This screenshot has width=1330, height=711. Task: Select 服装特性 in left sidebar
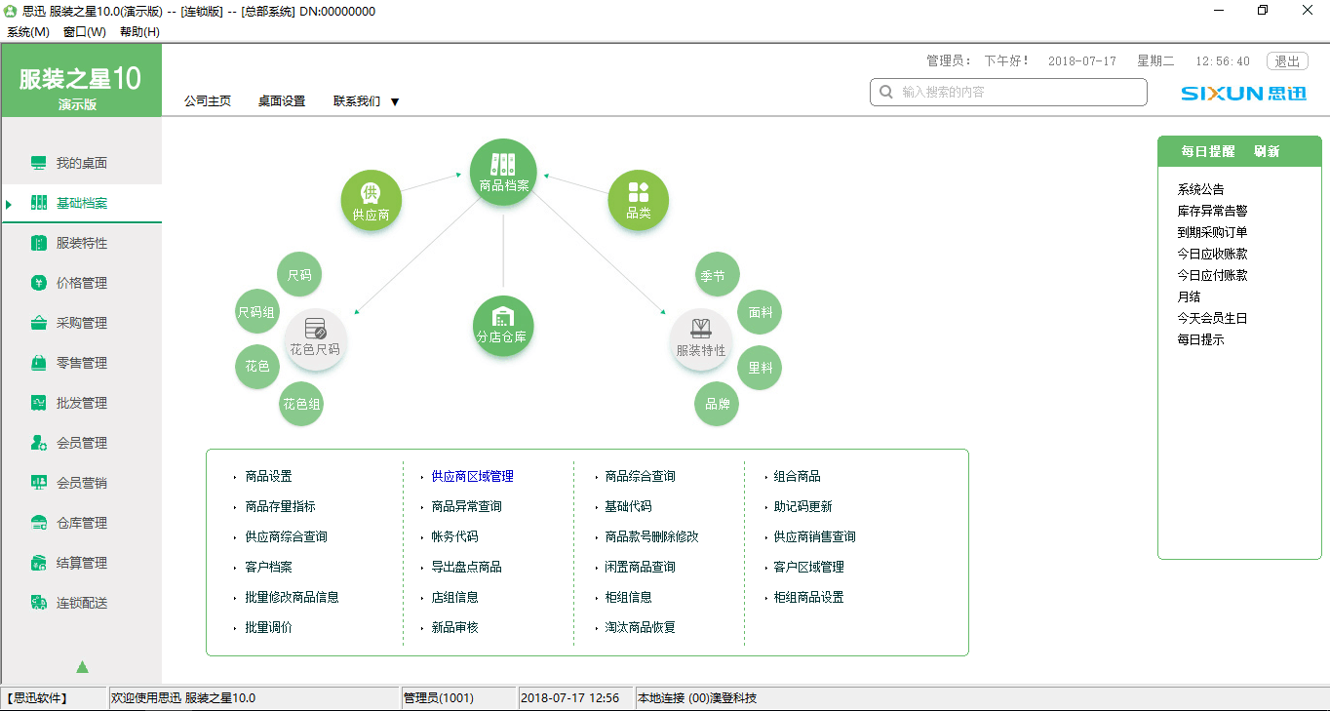click(x=82, y=243)
